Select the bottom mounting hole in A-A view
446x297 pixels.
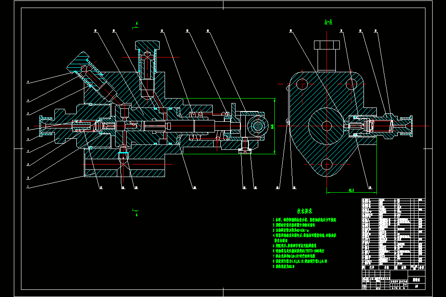click(x=326, y=165)
